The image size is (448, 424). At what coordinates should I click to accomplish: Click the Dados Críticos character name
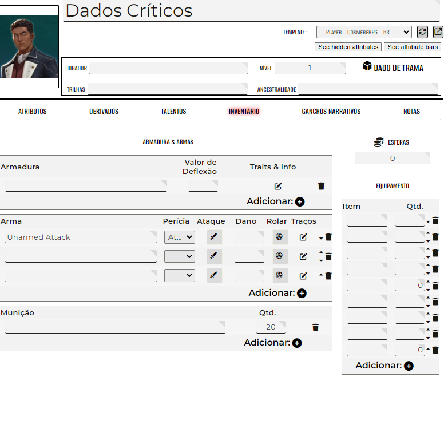(x=129, y=10)
